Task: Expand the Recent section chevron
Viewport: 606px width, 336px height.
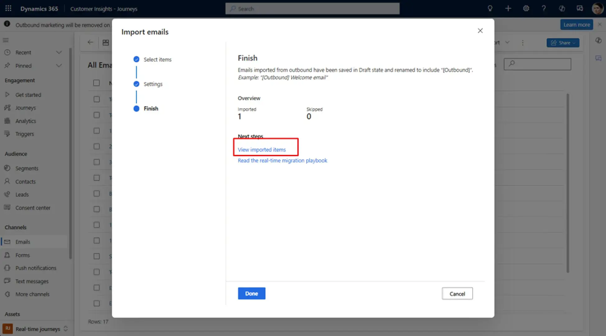Action: coord(59,52)
